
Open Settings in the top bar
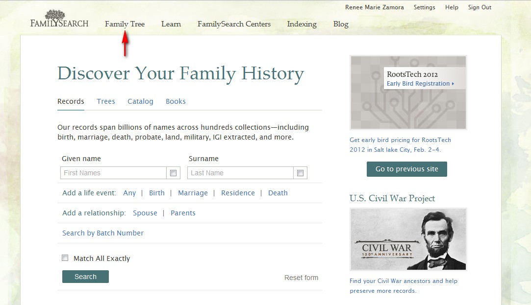point(424,7)
